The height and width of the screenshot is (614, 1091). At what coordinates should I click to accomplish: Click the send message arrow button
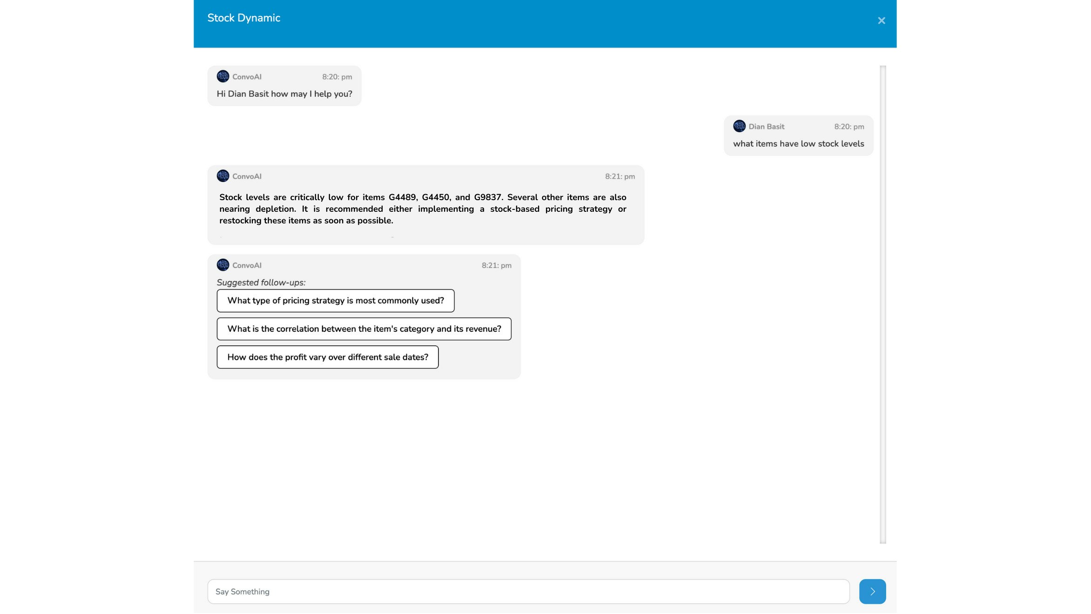pyautogui.click(x=872, y=591)
